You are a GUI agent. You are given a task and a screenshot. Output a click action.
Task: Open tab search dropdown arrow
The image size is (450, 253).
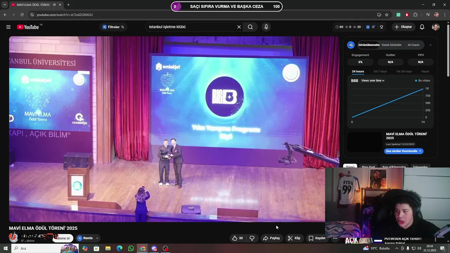point(5,5)
